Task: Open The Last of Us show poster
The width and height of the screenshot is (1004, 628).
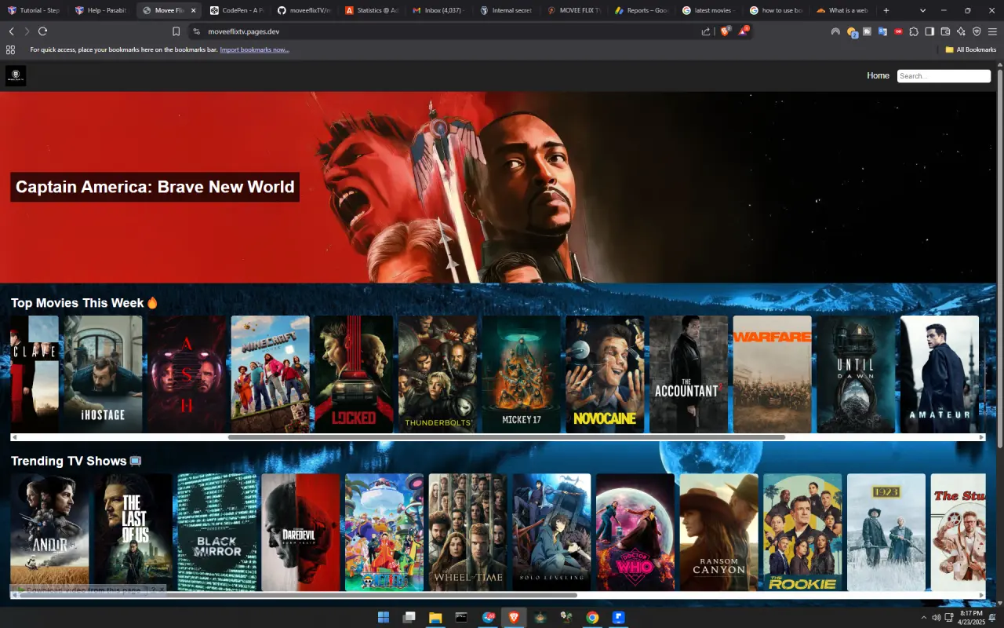Action: tap(133, 532)
